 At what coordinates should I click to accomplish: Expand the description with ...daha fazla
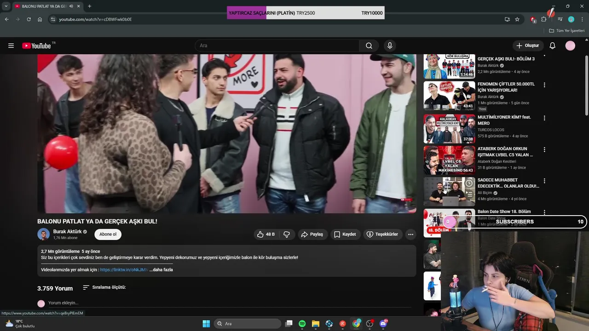click(x=161, y=270)
